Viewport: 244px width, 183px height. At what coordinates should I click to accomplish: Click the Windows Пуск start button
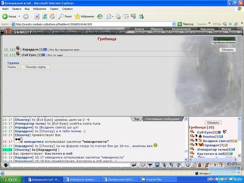coord(11,179)
